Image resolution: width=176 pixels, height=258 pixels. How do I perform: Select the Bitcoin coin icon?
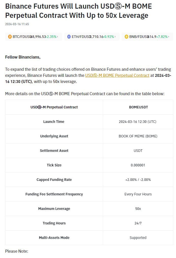[10, 37]
